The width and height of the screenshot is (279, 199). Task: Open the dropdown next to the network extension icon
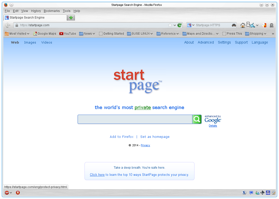[x=257, y=25]
